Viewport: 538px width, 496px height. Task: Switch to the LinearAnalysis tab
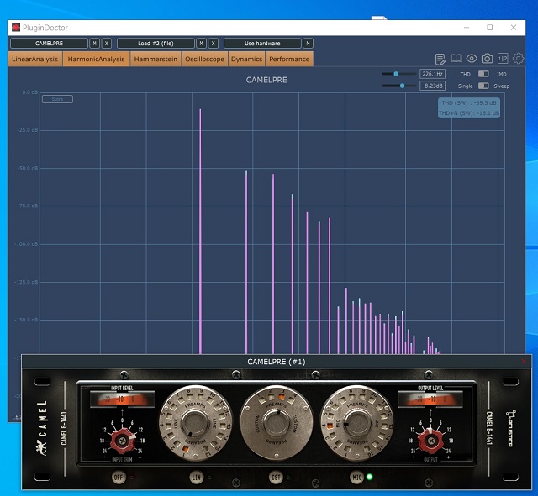coord(35,59)
